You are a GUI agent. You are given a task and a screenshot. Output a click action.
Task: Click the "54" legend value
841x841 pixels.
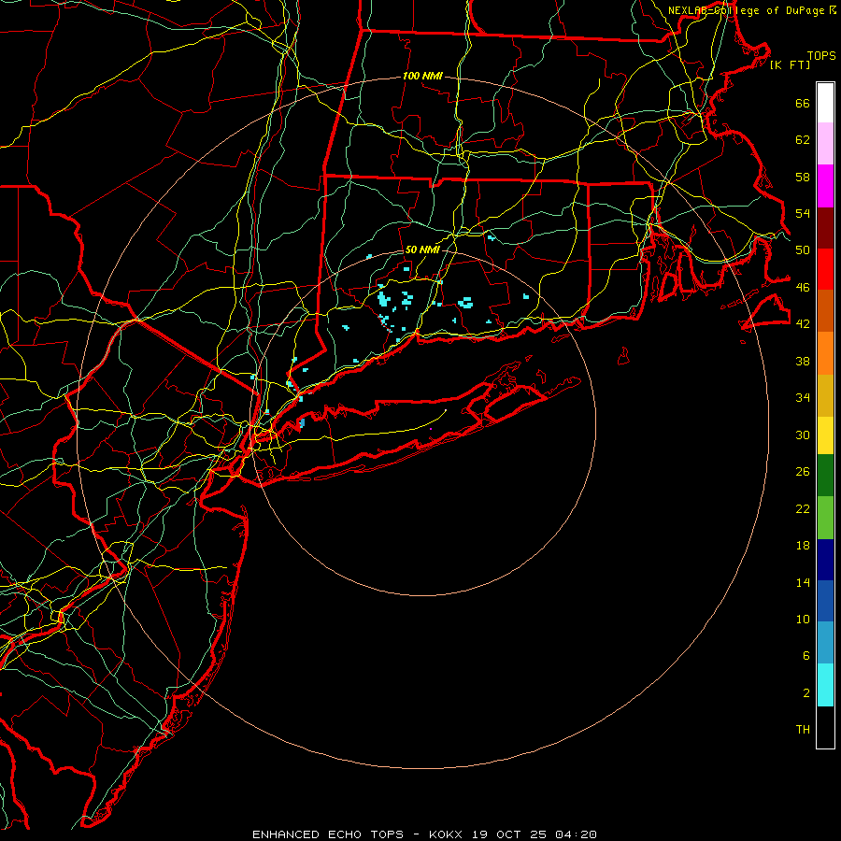pyautogui.click(x=803, y=213)
